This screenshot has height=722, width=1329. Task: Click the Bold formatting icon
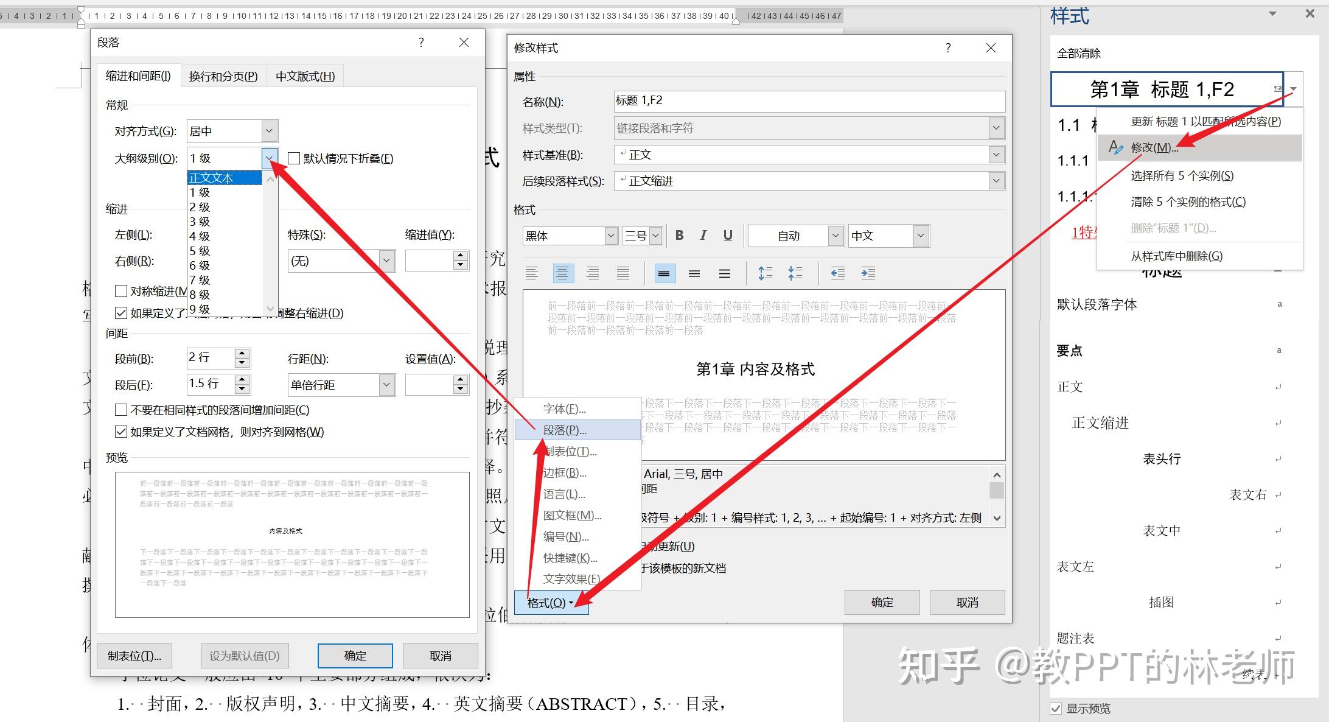pyautogui.click(x=680, y=236)
